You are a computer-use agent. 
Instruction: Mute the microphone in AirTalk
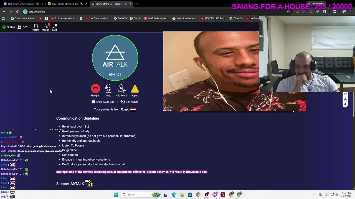click(108, 90)
